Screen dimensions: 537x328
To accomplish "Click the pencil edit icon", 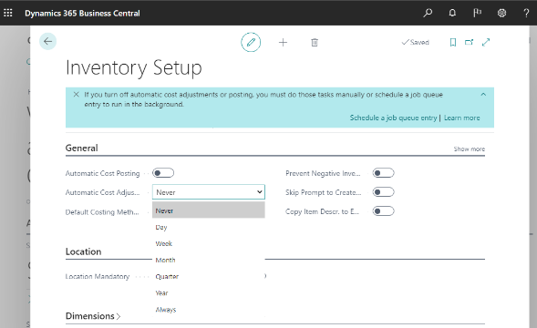I will (x=251, y=43).
